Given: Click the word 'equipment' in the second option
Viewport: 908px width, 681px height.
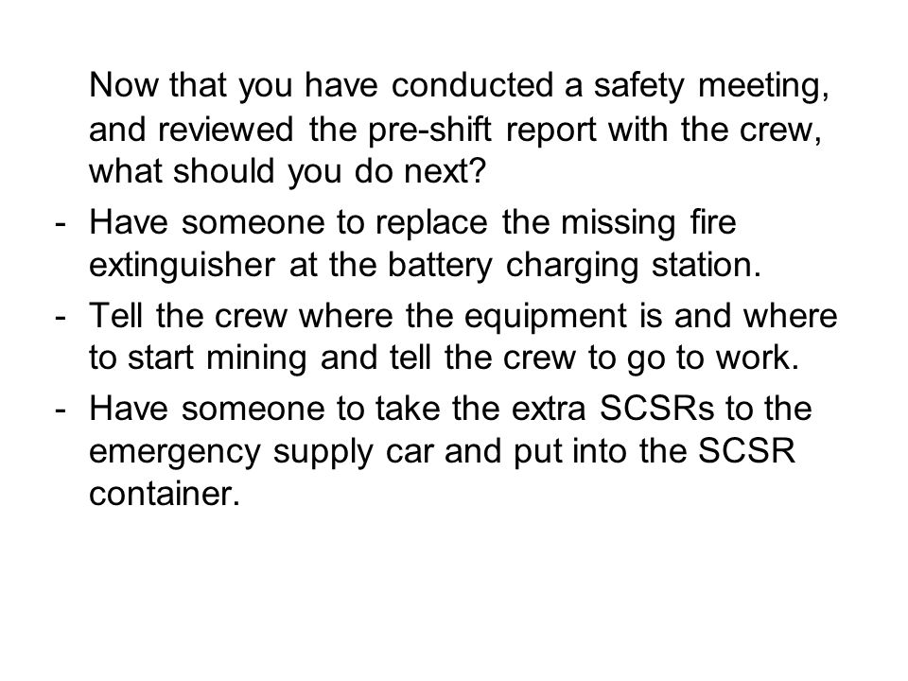Looking at the screenshot, I should (546, 318).
